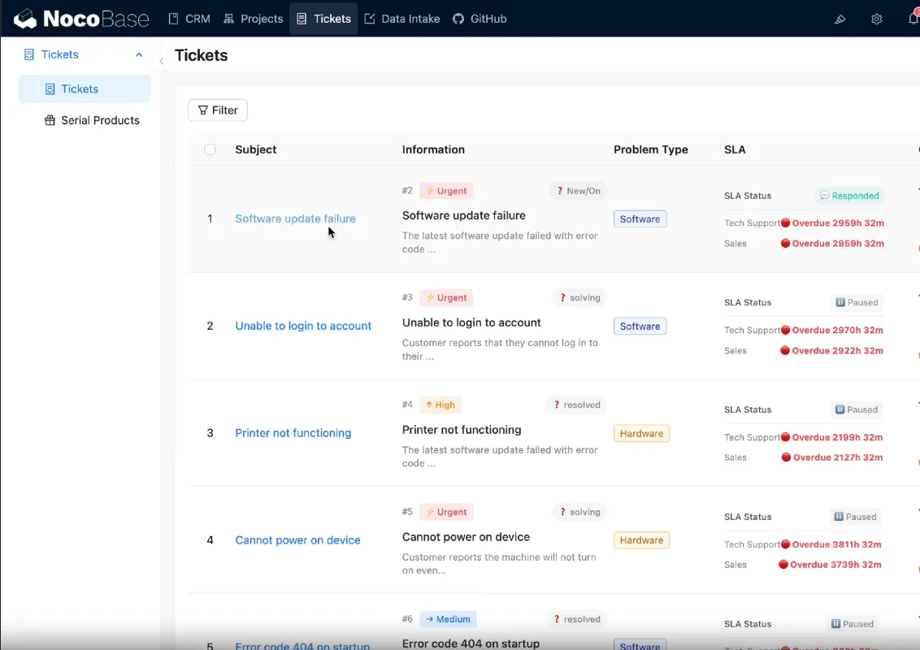Click the Software problem type tag
Viewport: 920px width, 650px height.
tap(640, 219)
